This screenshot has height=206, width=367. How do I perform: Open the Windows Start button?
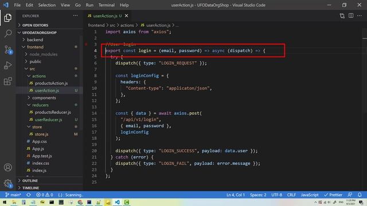click(5, 202)
